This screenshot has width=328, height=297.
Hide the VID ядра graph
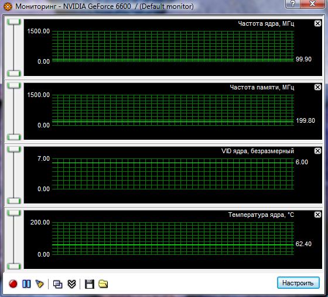tap(317, 151)
